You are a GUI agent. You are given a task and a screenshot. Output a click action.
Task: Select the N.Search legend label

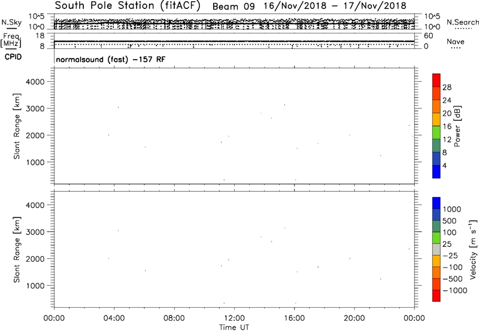462,22
